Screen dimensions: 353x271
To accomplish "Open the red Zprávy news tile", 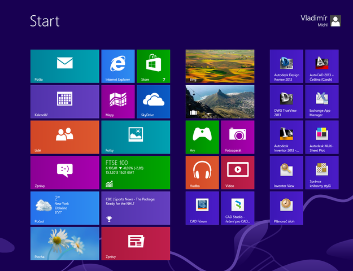I will [136, 243].
